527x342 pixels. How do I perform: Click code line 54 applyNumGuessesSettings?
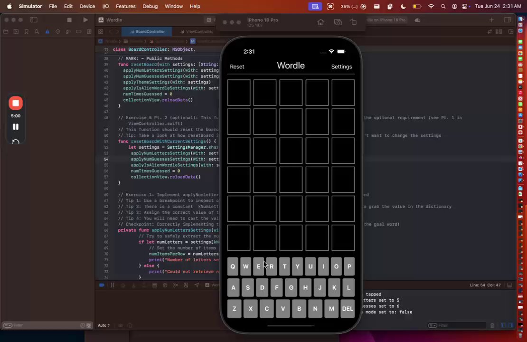[174, 159]
